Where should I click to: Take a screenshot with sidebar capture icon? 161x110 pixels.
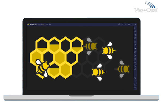(135, 56)
